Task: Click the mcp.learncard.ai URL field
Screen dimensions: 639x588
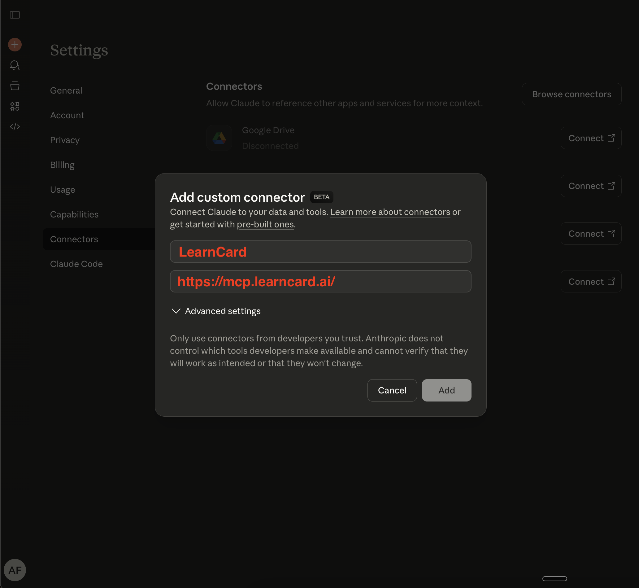Action: [x=320, y=281]
